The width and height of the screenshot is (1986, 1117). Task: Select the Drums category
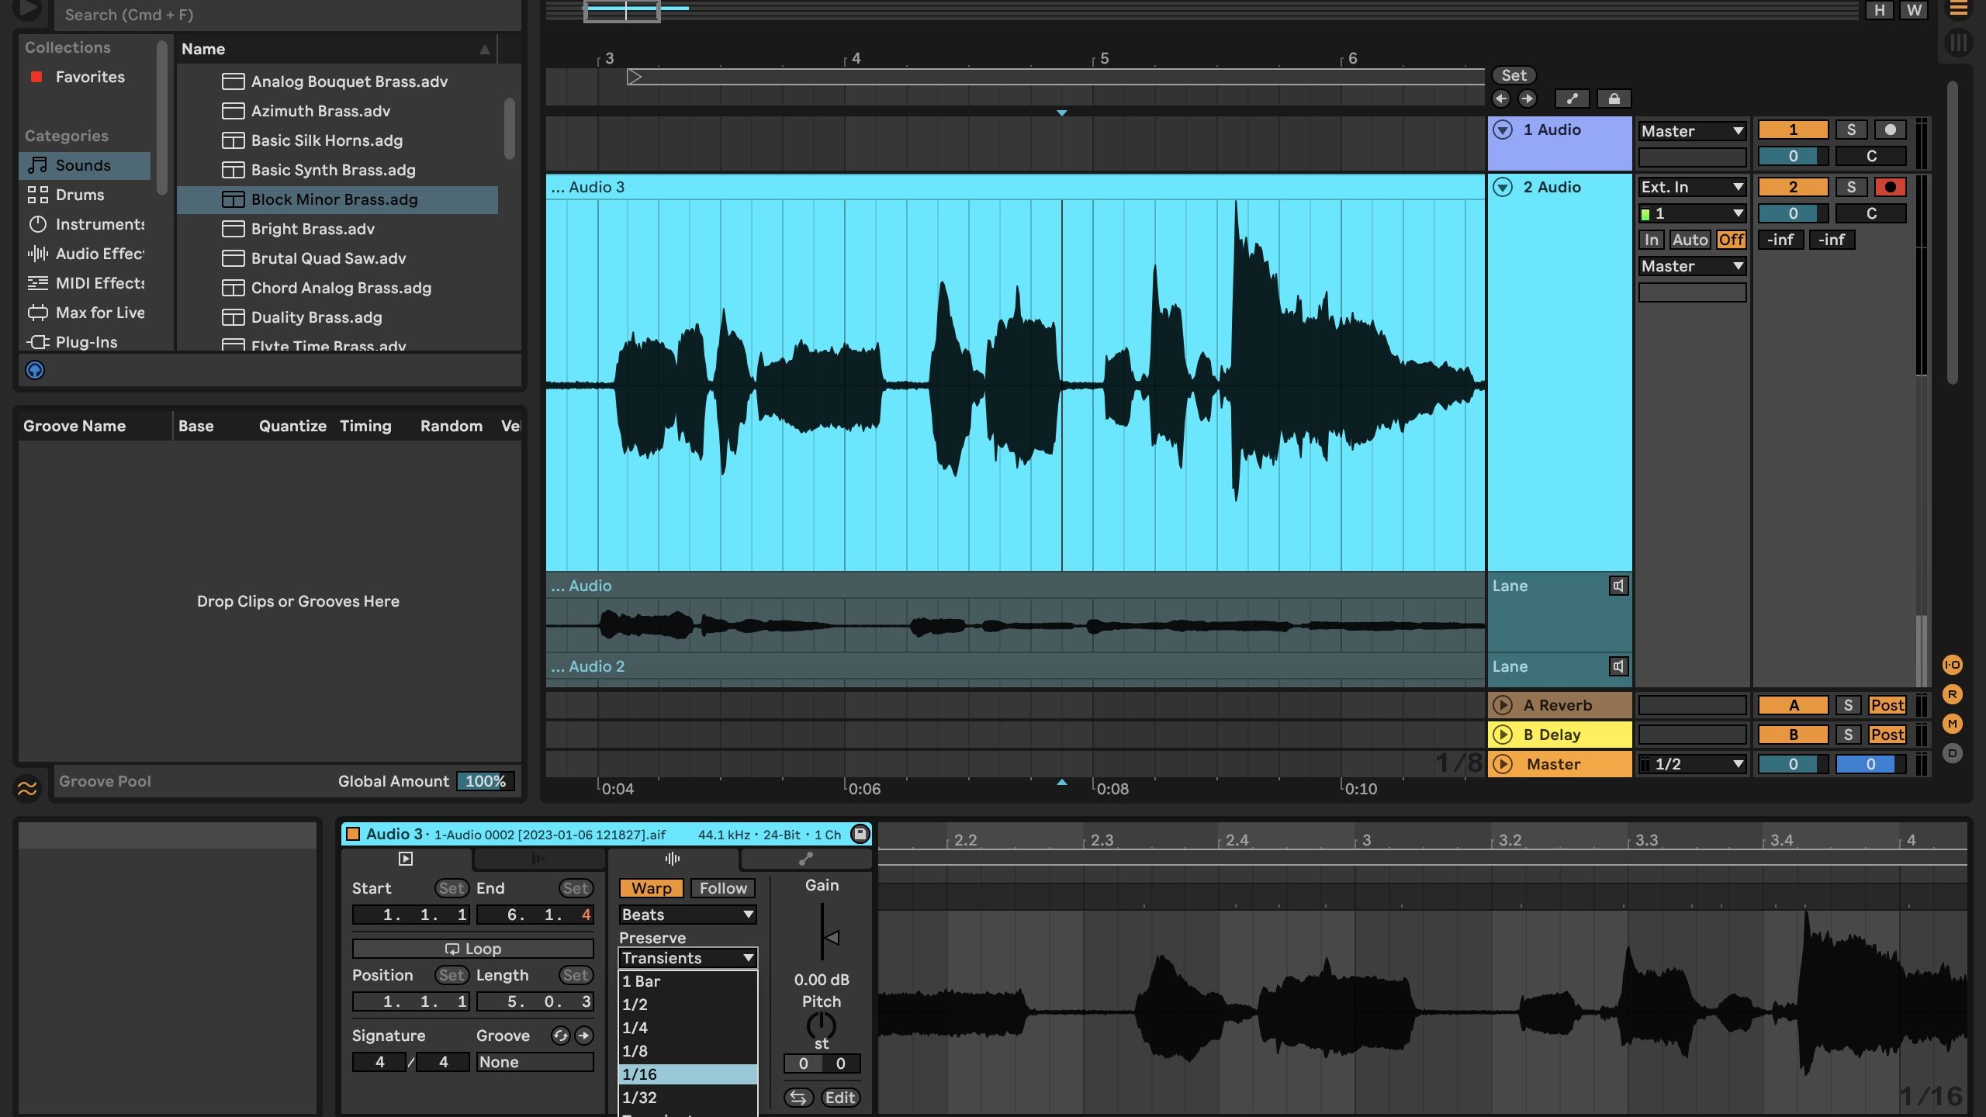pos(79,195)
